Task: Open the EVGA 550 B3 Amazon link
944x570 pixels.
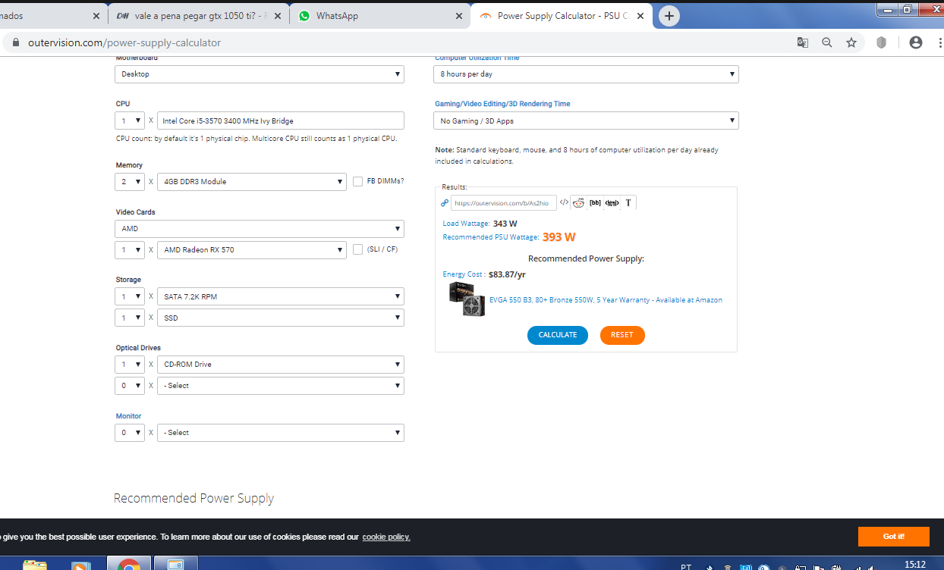Action: 606,300
